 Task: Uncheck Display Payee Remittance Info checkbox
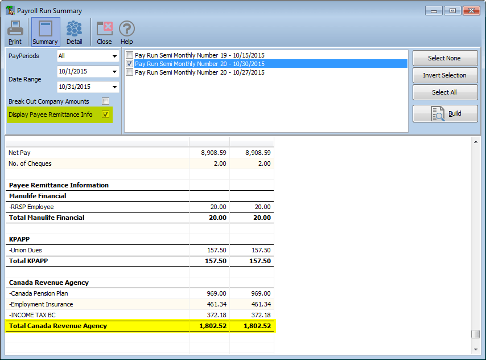point(105,114)
